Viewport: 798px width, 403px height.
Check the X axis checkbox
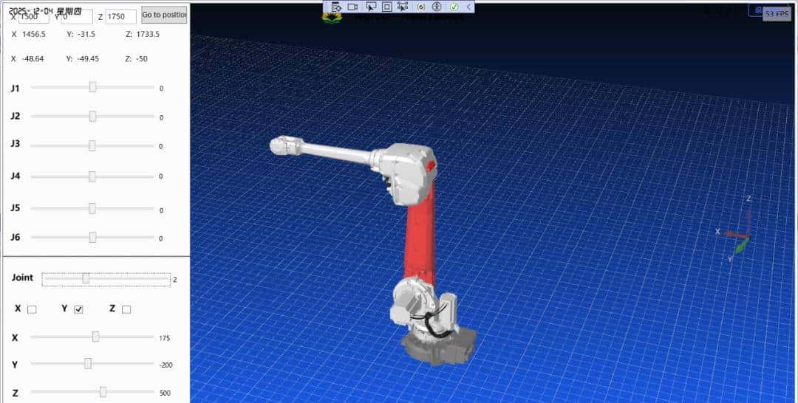32,309
